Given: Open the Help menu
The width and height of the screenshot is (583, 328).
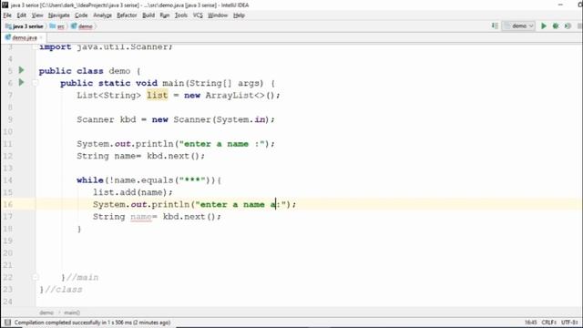Looking at the screenshot, I should pyautogui.click(x=239, y=15).
